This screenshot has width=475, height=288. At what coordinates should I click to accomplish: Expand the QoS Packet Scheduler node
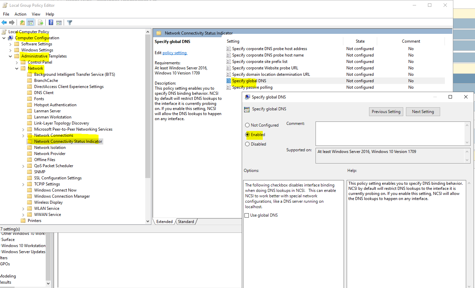(x=23, y=166)
